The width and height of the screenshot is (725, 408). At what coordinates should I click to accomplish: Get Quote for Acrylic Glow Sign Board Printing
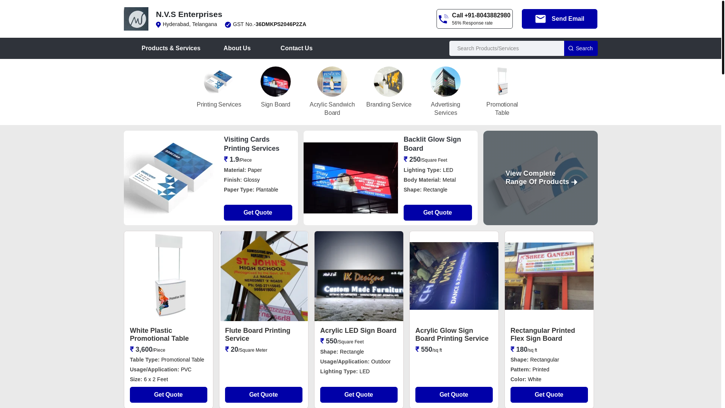[454, 395]
